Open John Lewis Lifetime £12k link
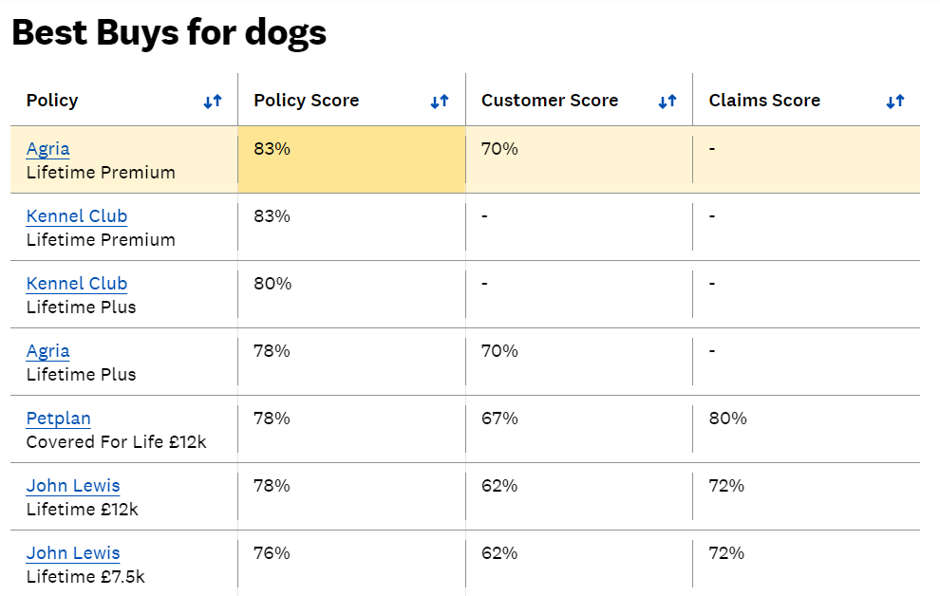Viewport: 940px width, 596px height. pos(73,486)
